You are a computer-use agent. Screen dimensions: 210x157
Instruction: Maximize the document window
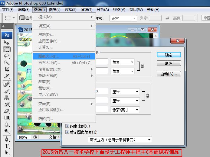point(142,30)
